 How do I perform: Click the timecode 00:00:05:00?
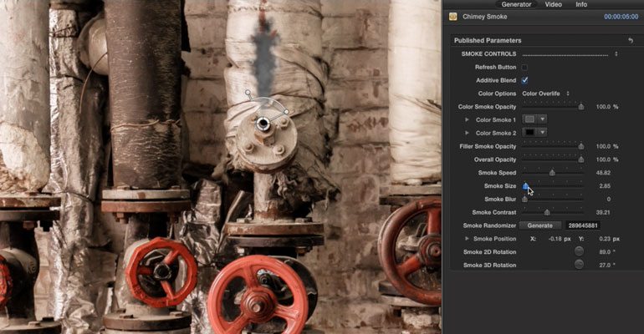(621, 17)
